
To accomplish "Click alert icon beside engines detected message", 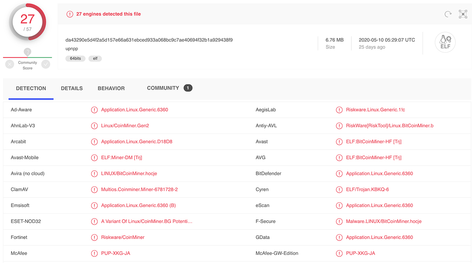I will tap(70, 14).
